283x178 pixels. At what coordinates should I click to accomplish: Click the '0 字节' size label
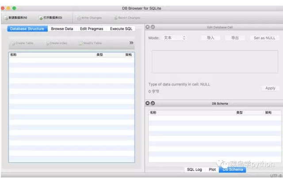click(154, 91)
